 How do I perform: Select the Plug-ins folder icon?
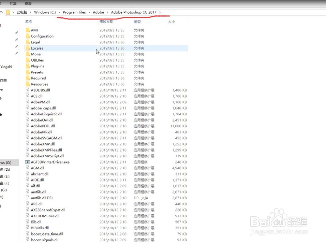tap(27, 66)
